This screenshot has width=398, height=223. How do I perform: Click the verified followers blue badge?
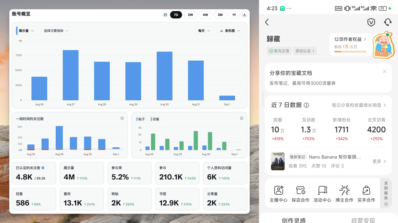pyautogui.click(x=43, y=168)
